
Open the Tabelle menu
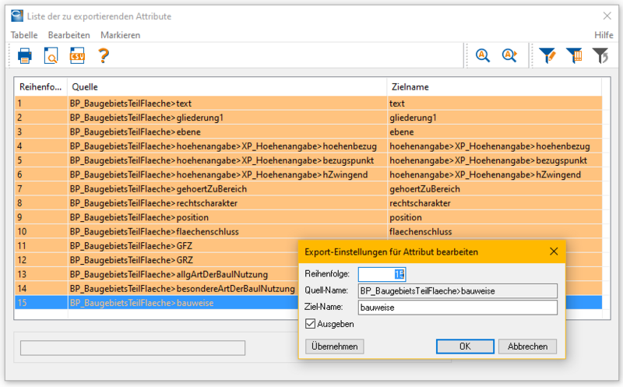pyautogui.click(x=24, y=35)
